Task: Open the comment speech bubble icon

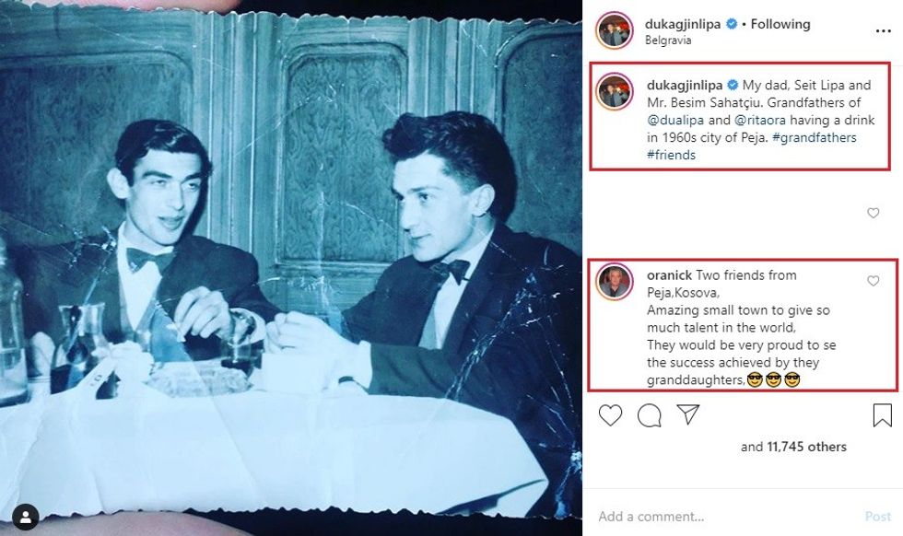Action: coord(649,415)
